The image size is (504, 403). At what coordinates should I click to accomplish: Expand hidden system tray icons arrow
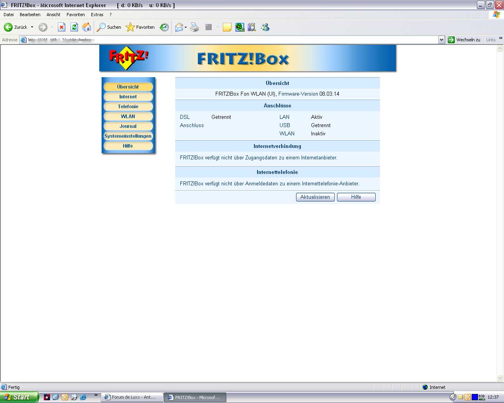[453, 397]
